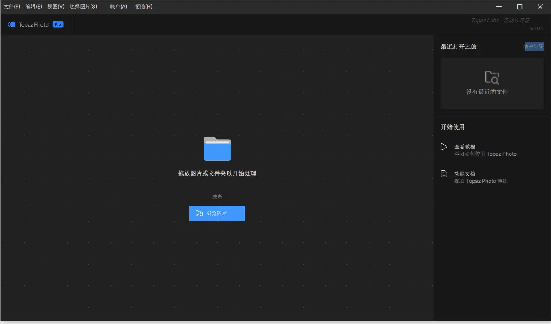Click the Topaz Photo logo icon

(11, 24)
